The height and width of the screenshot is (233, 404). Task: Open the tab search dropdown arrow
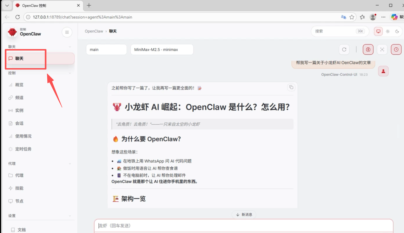7,5
